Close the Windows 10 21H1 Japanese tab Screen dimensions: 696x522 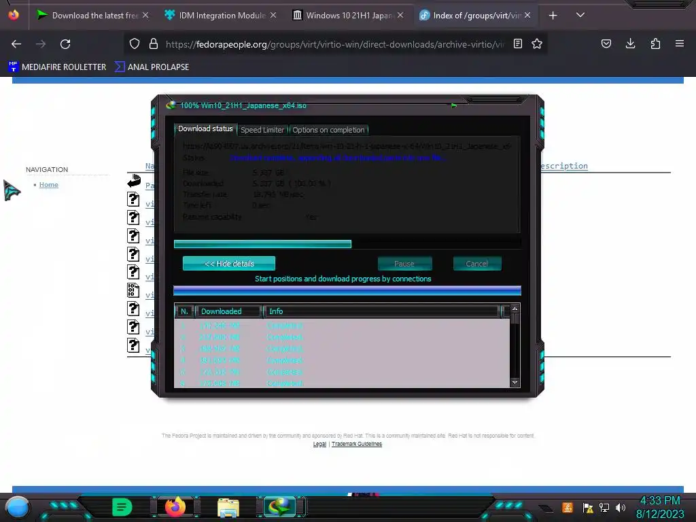point(400,15)
